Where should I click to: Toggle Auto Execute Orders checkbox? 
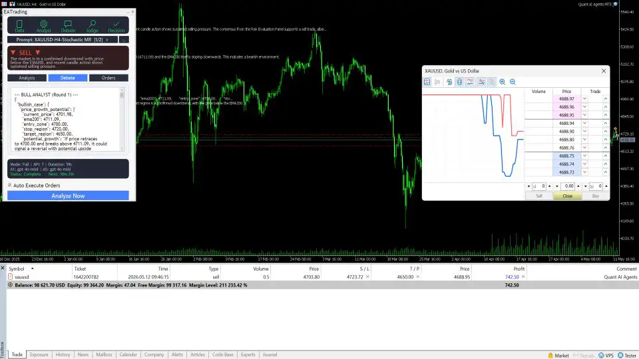tap(10, 185)
